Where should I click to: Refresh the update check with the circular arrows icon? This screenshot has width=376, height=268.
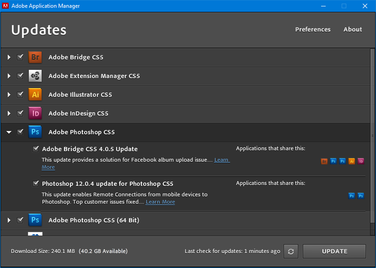(291, 251)
